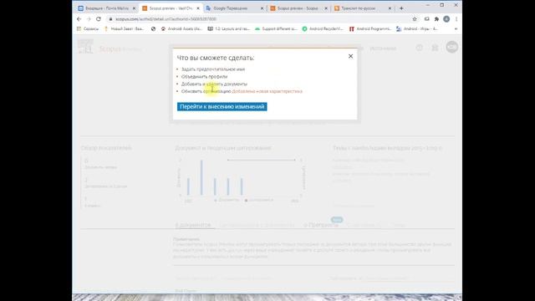Open the Chrome profile avatar
Viewport: 535px width, 301px height.
(446, 19)
